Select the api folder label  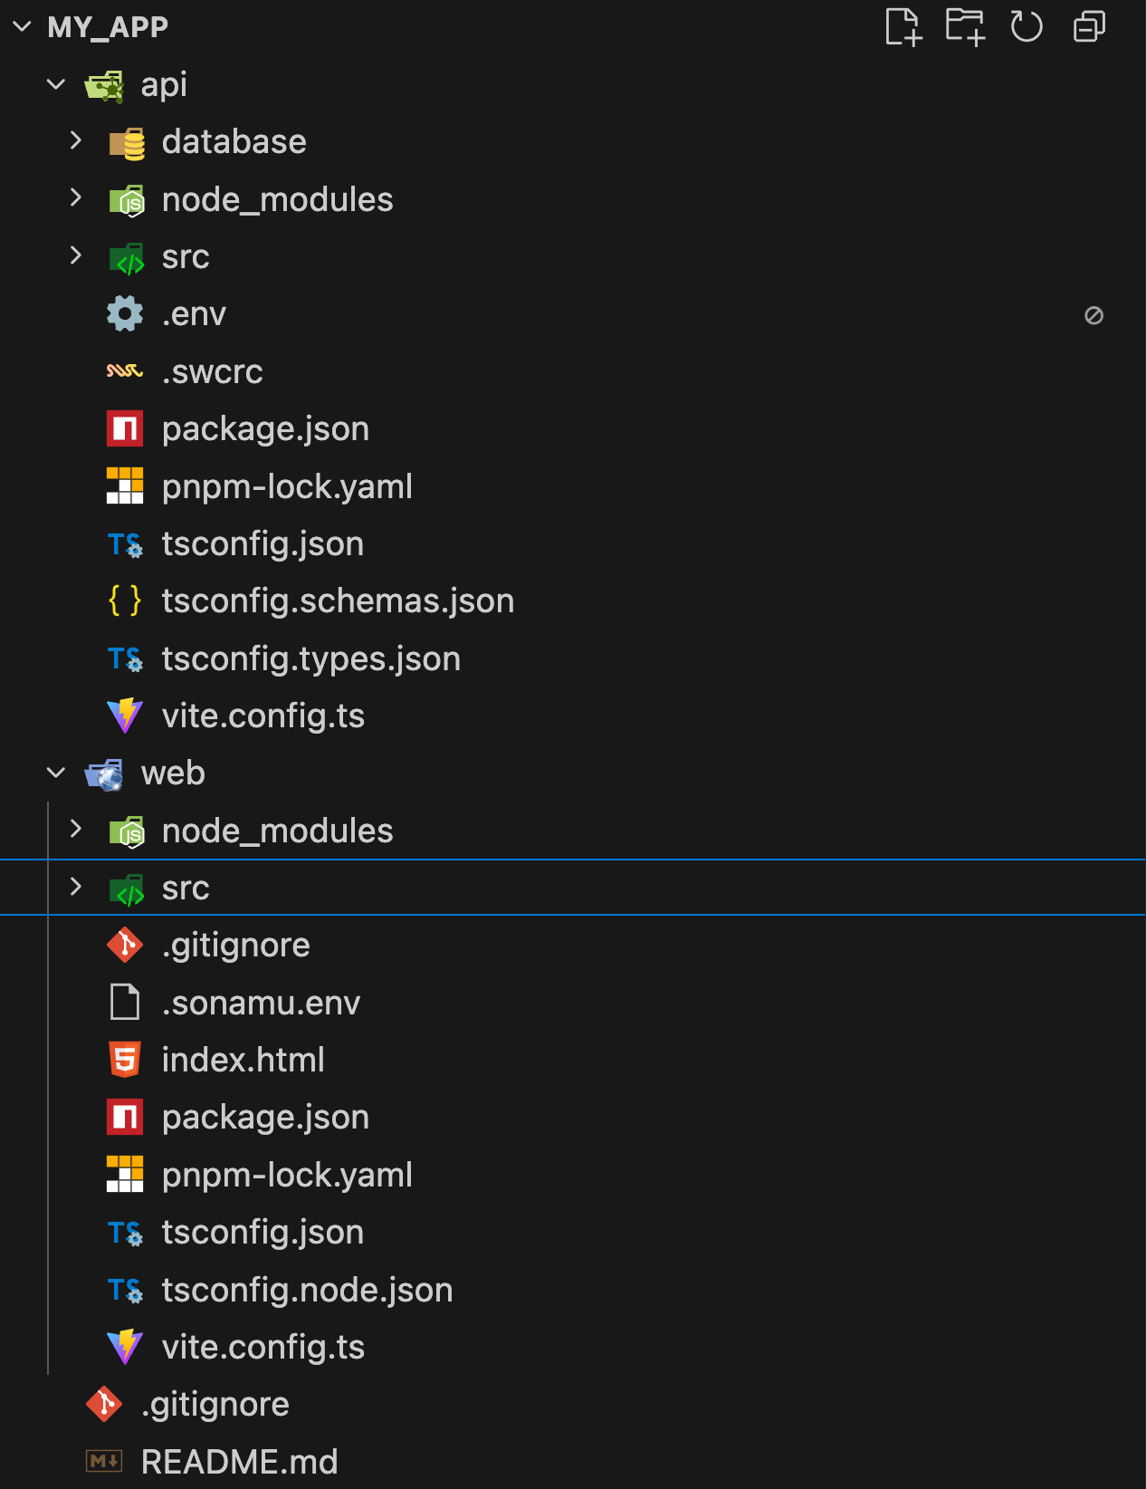pyautogui.click(x=164, y=84)
